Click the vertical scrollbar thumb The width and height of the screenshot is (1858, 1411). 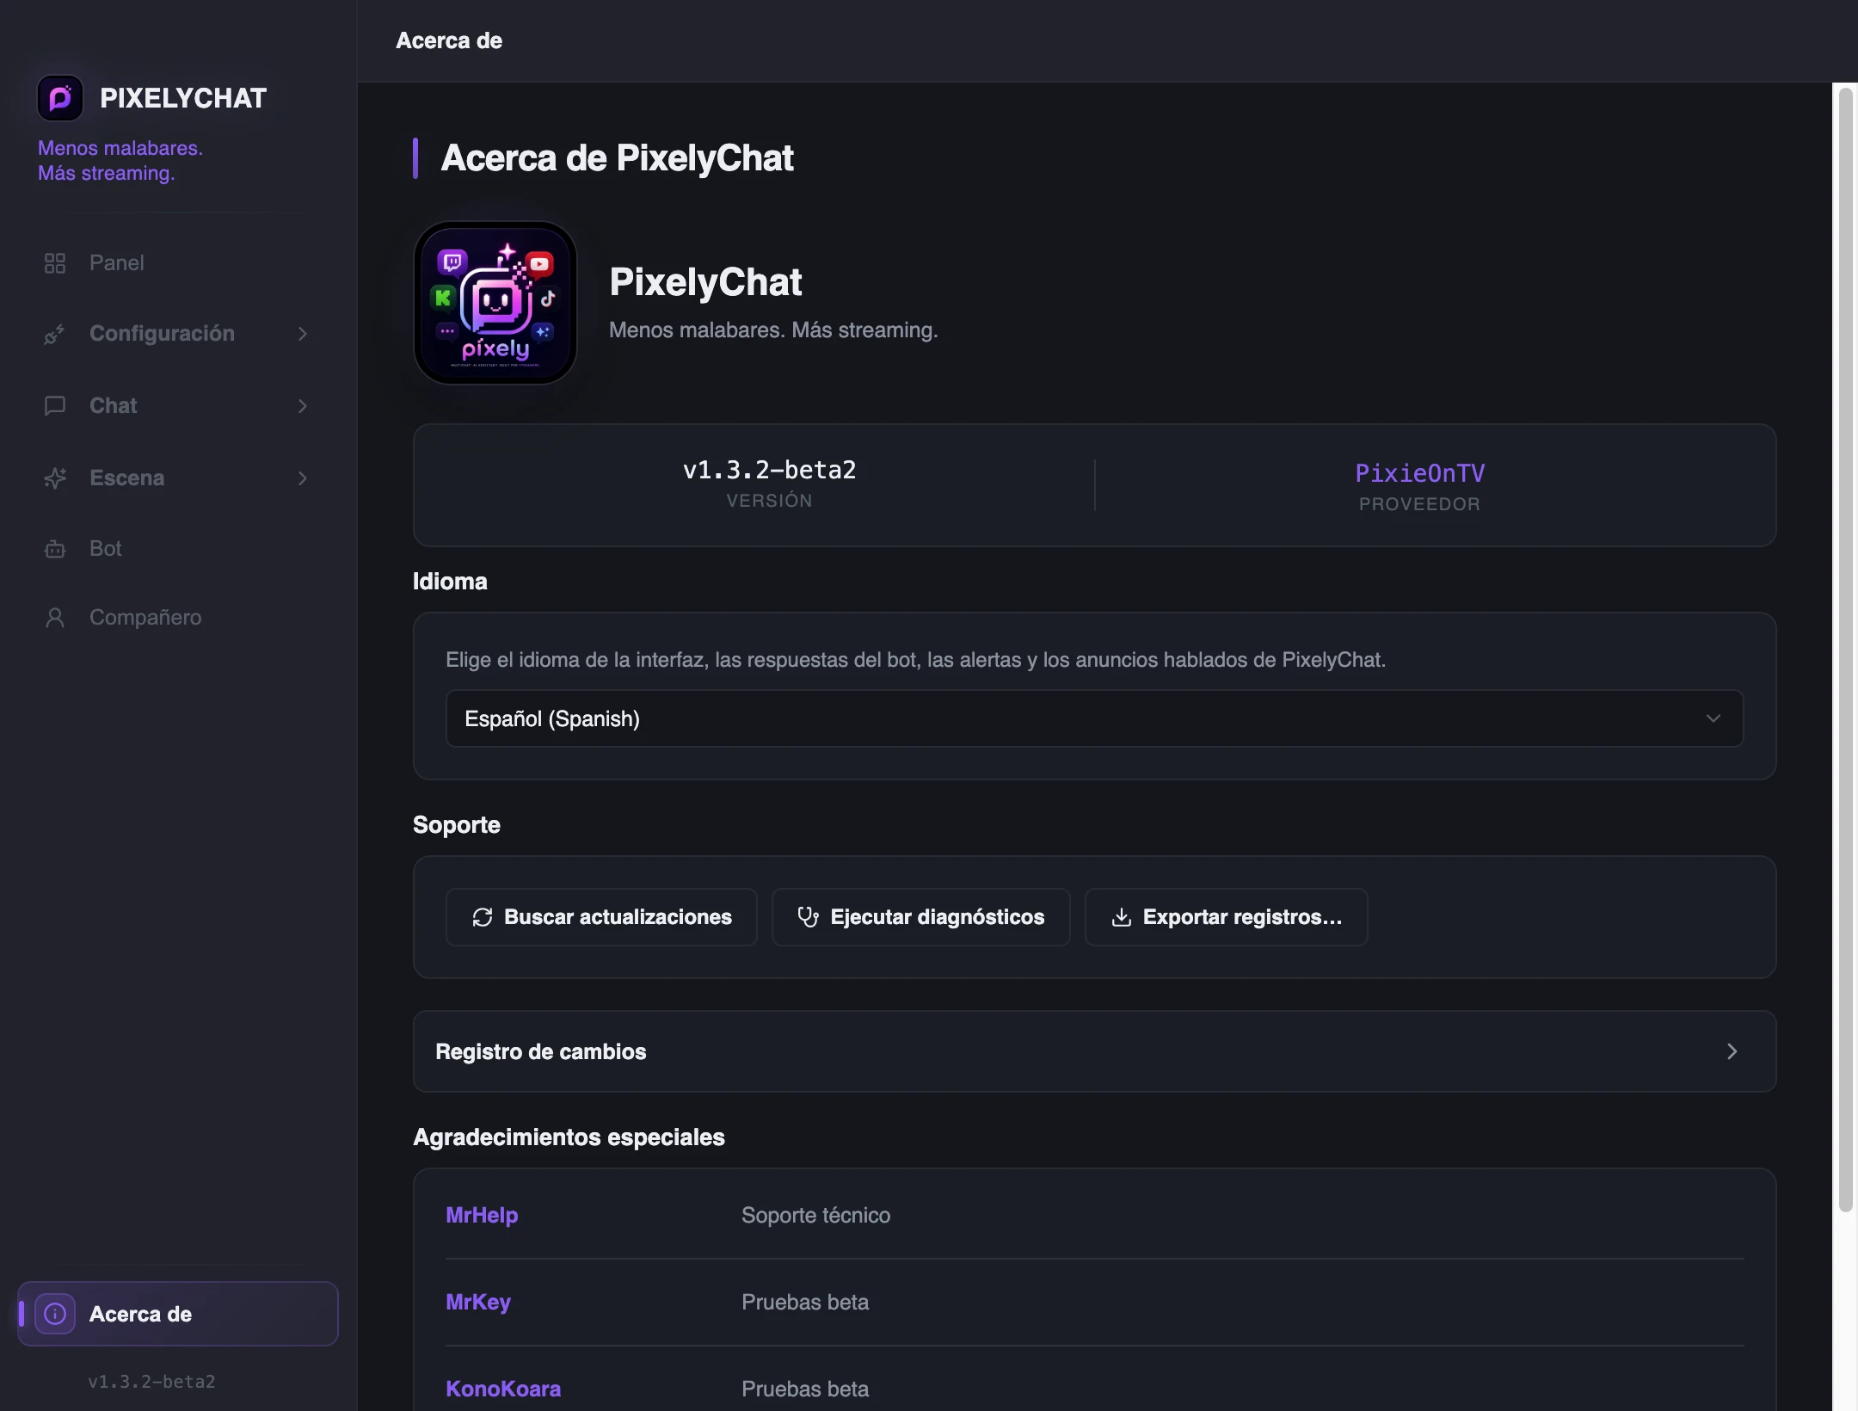click(1845, 650)
